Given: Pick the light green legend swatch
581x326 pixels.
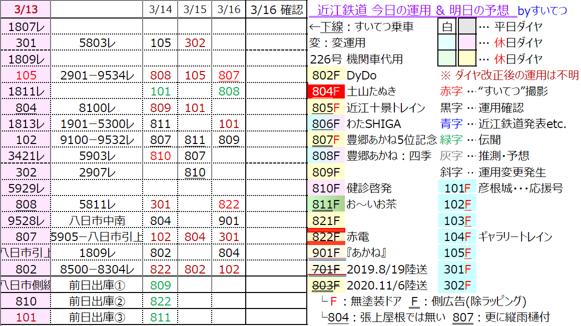Looking at the screenshot, I should click(447, 59).
